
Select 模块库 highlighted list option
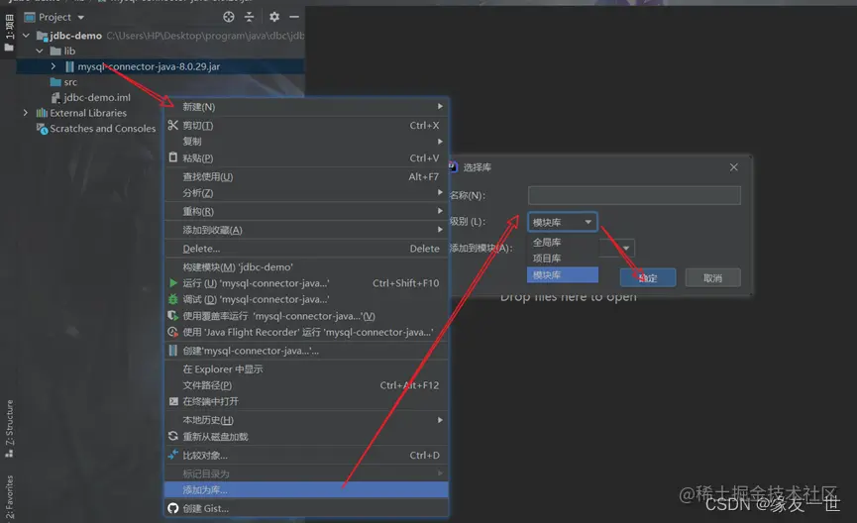tap(563, 274)
